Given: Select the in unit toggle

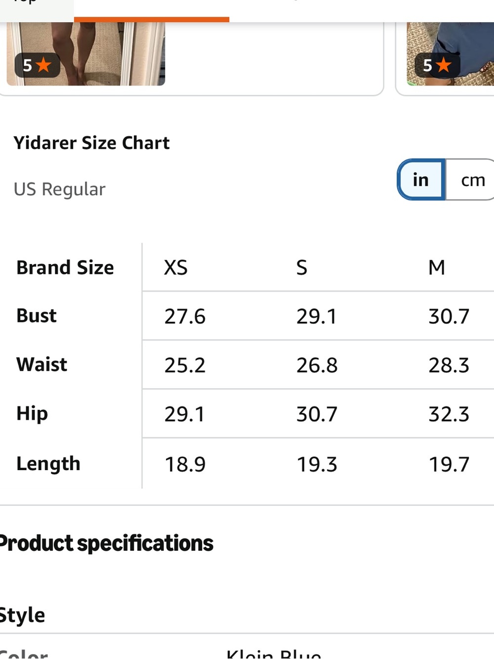Looking at the screenshot, I should tap(421, 179).
